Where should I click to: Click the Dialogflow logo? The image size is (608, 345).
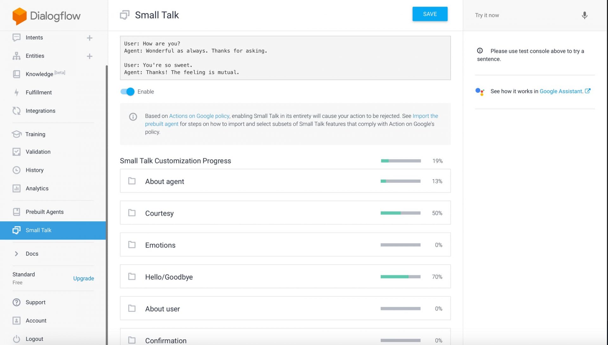coord(46,16)
